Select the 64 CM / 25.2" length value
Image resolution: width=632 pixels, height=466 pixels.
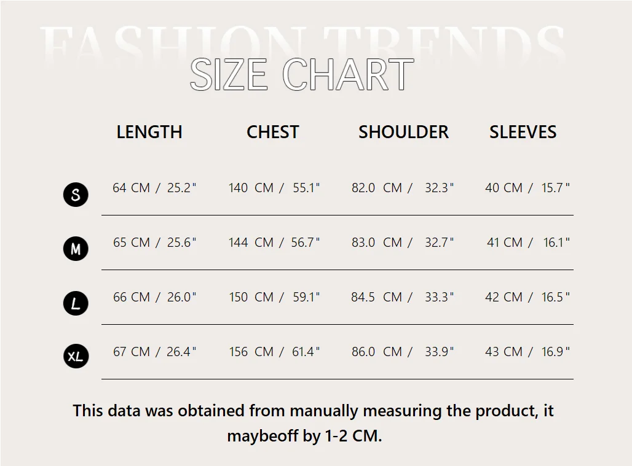click(x=154, y=188)
